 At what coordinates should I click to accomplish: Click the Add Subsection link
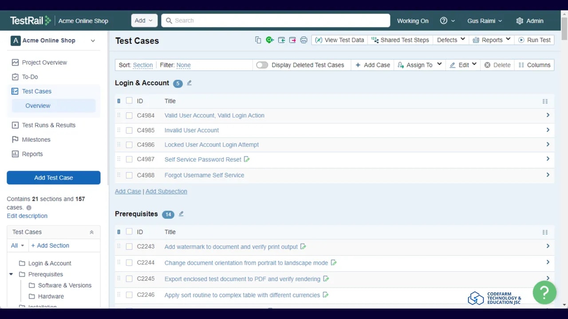pyautogui.click(x=166, y=191)
